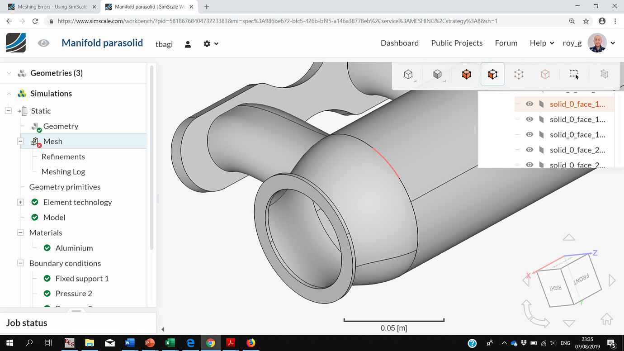Expand the Element technology node
Viewport: 624px width, 351px height.
click(20, 202)
